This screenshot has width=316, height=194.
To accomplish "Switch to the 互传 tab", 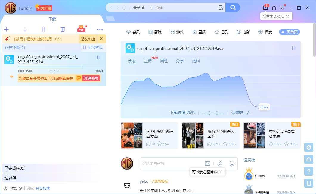I will (x=148, y=61).
